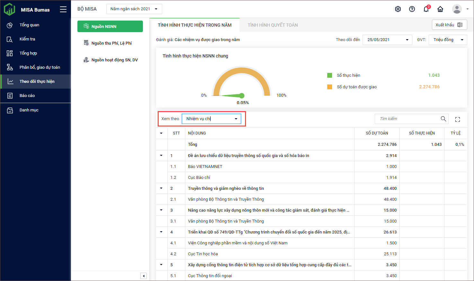This screenshot has width=474, height=281.
Task: Open the Theo dõi đến date dropdown
Action: click(387, 40)
